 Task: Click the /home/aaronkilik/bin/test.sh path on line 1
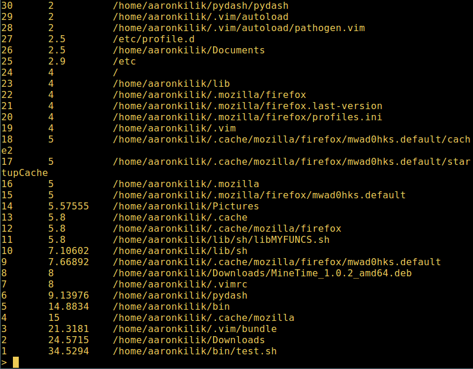point(195,351)
